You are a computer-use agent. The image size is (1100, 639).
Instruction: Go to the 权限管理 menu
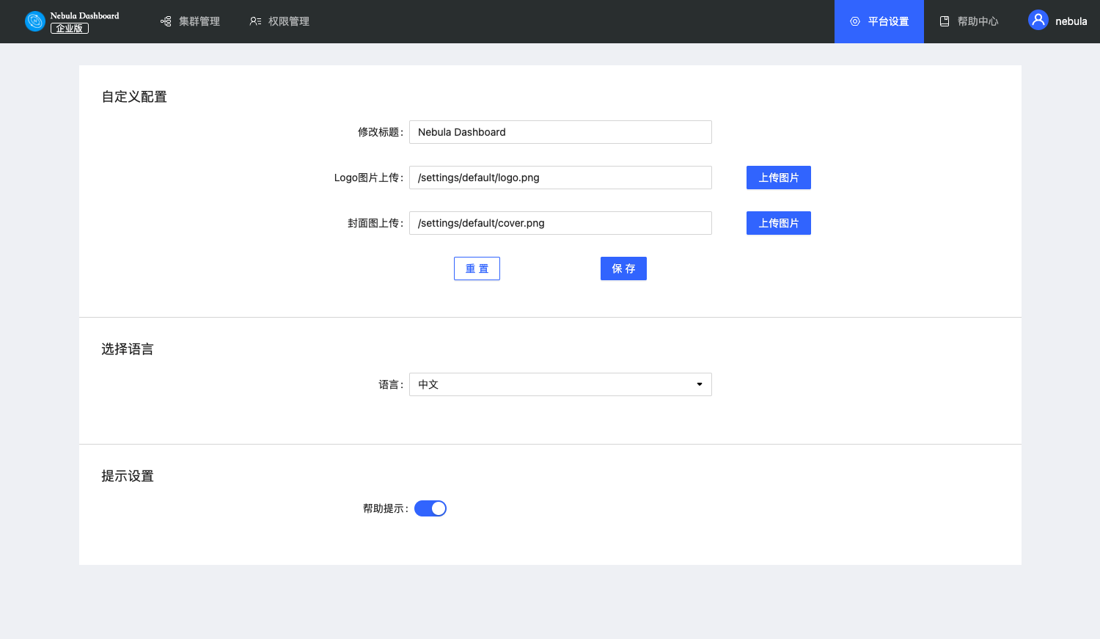click(x=288, y=21)
